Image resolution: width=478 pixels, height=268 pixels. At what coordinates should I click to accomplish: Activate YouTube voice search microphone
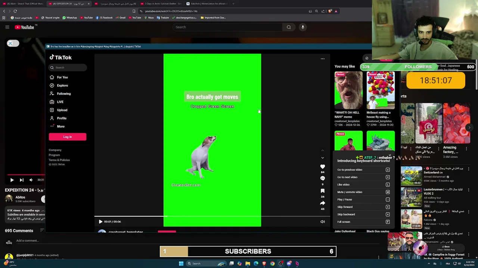303,27
